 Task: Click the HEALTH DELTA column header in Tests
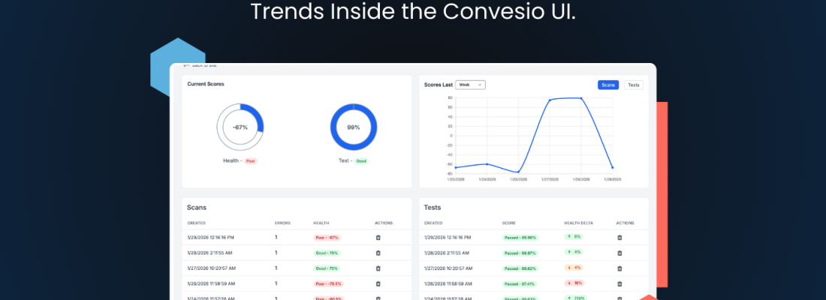click(578, 223)
